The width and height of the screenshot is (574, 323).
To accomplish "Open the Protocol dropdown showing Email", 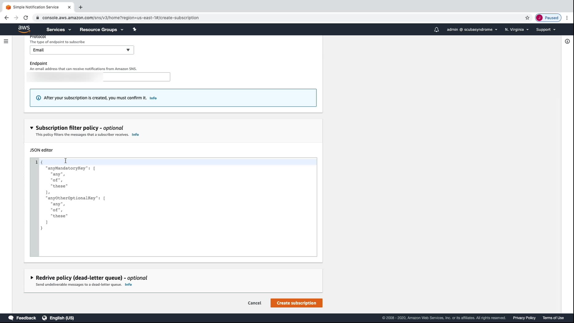I will click(x=82, y=50).
